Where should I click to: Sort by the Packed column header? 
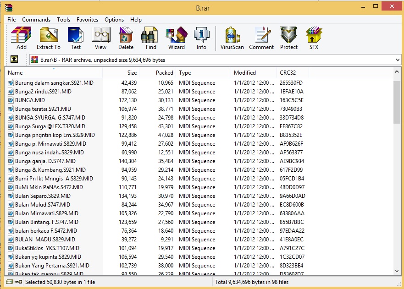point(157,72)
